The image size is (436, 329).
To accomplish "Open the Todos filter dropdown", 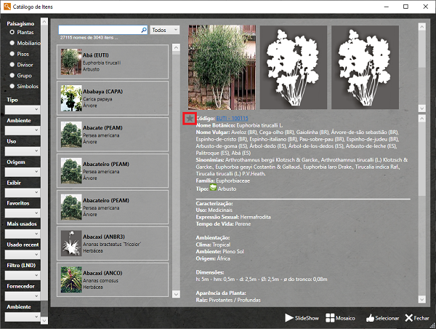I will coord(165,30).
